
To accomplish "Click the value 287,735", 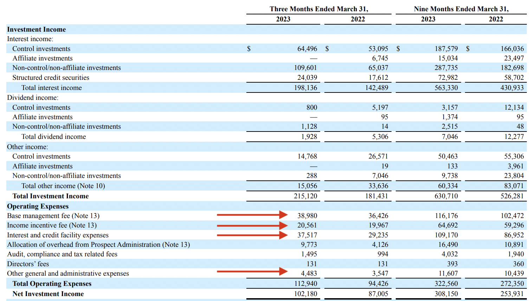I will click(446, 68).
